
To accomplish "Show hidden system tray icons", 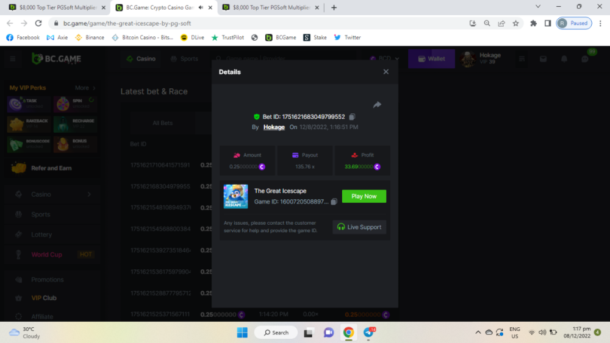I will pyautogui.click(x=478, y=332).
